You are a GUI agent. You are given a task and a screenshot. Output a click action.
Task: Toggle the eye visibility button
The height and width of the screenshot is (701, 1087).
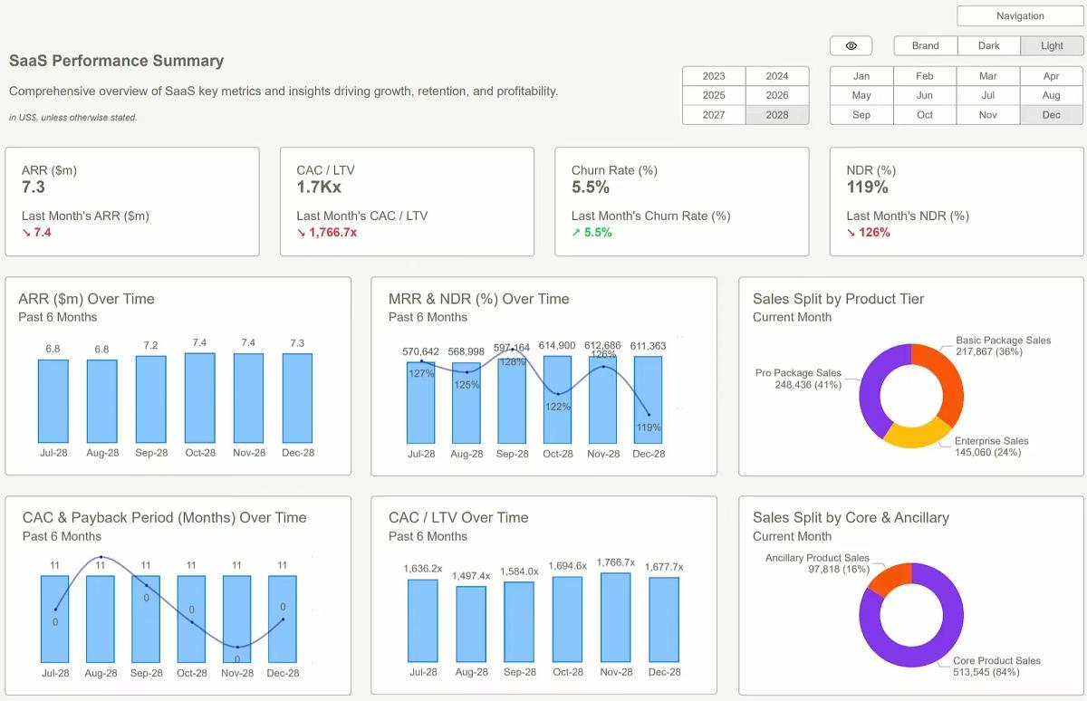[851, 45]
